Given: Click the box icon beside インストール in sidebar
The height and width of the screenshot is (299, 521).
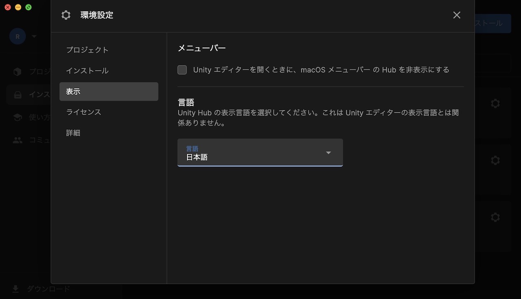Looking at the screenshot, I should 17,94.
